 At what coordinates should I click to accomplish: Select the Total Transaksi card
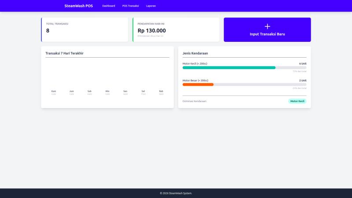coord(84,29)
